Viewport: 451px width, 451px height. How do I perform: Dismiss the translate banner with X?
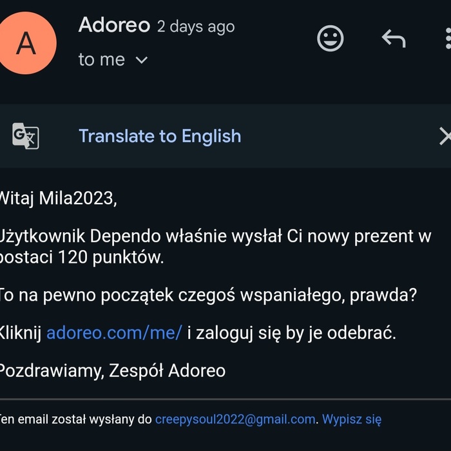[444, 136]
